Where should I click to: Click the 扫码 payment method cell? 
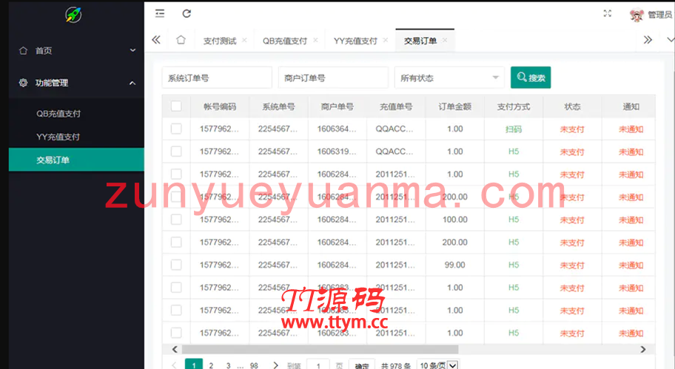(x=514, y=129)
